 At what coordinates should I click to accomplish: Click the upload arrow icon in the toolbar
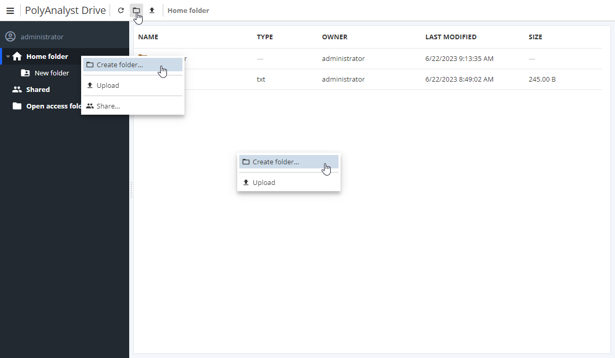(152, 10)
